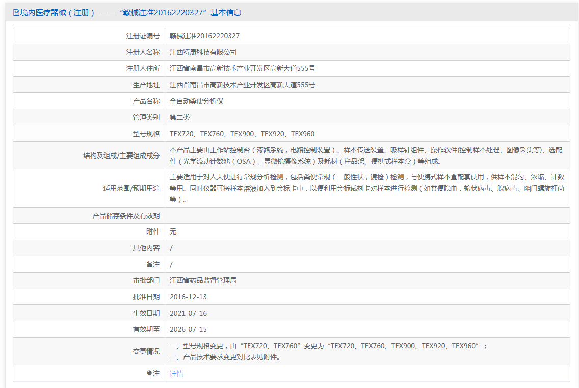The height and width of the screenshot is (388, 579).
Task: Click the document icon before 境内医疗器械 heading
Action: [x=16, y=13]
